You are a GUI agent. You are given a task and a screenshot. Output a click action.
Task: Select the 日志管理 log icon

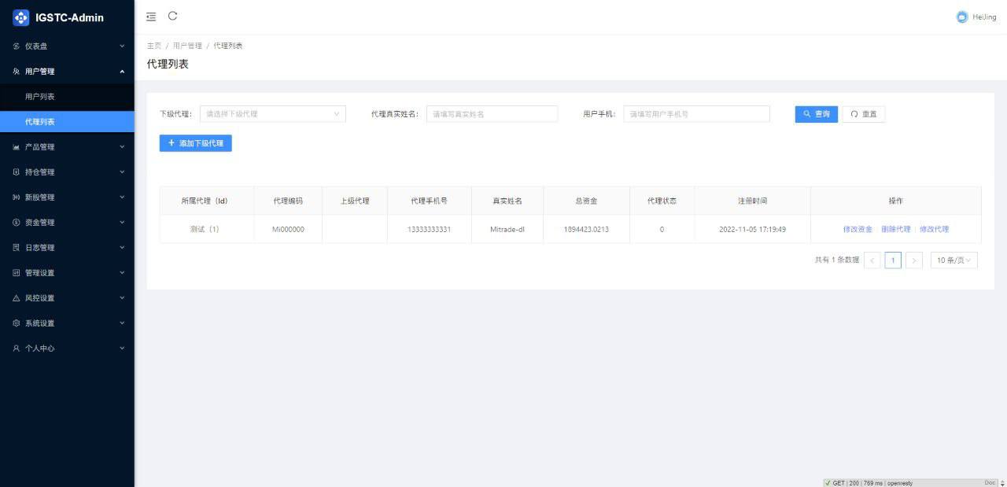pos(13,247)
